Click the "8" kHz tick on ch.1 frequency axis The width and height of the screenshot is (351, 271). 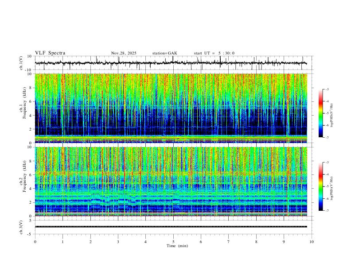(x=31, y=88)
